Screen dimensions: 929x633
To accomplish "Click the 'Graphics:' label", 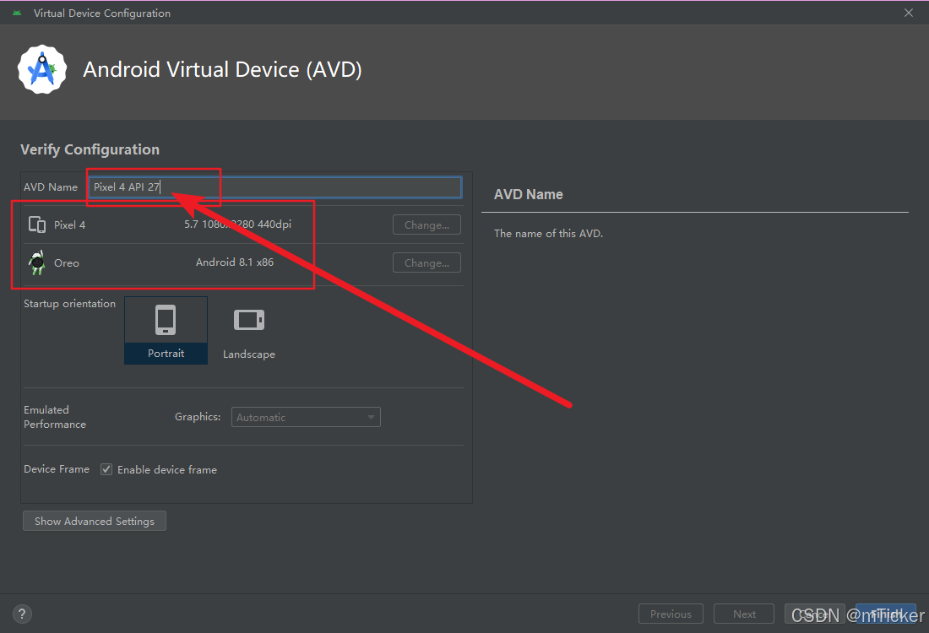I will pos(198,417).
